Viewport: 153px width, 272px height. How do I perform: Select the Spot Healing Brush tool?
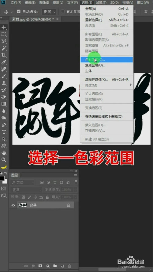(4, 69)
